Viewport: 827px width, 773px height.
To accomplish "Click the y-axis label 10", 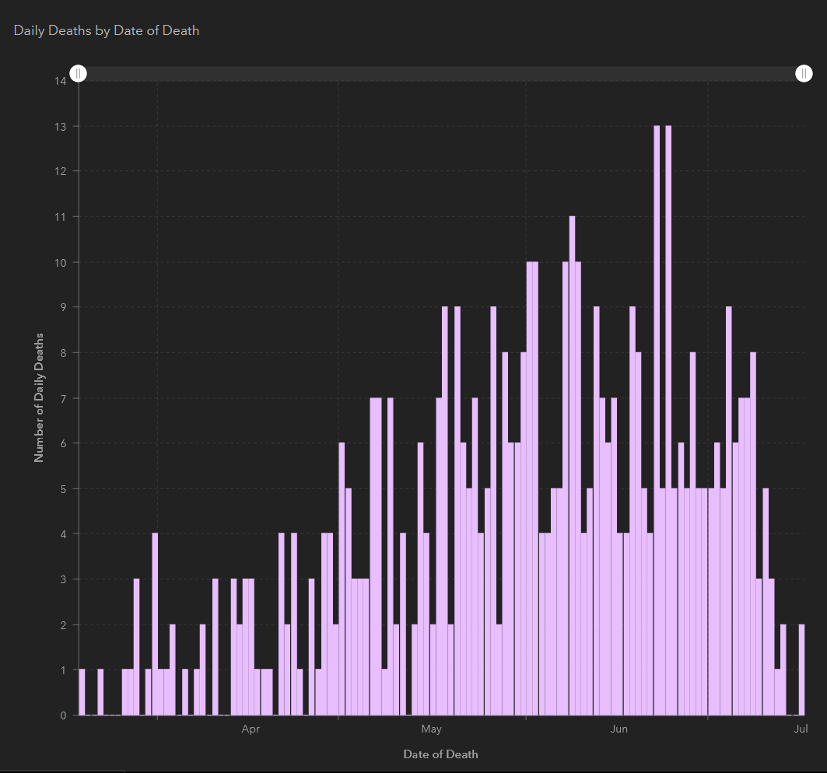I will click(x=60, y=263).
